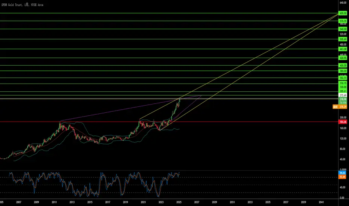Image resolution: width=349 pixels, height=206 pixels.
Task: Click the 2041 label on time axis
Action: [x=321, y=202]
